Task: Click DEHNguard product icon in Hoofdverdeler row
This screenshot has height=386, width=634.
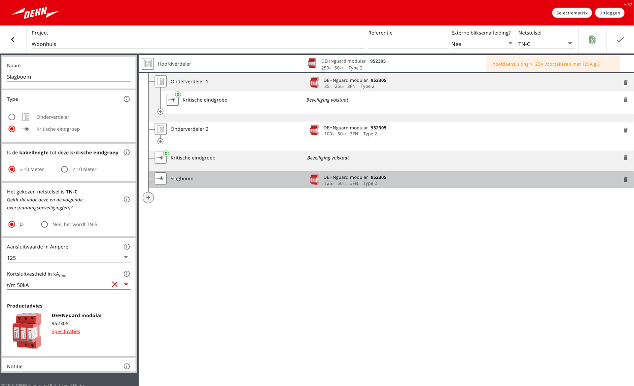Action: click(312, 63)
